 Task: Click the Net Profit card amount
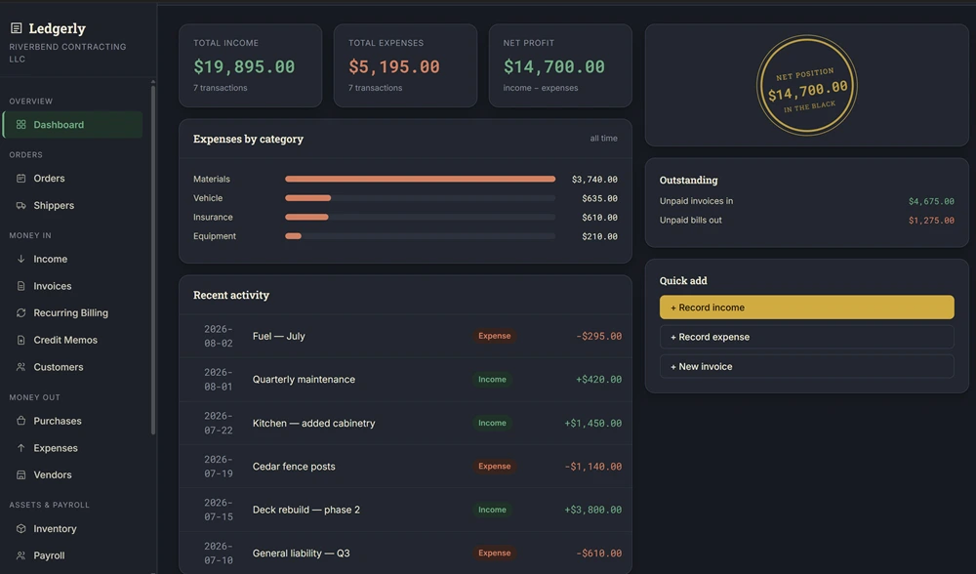554,66
